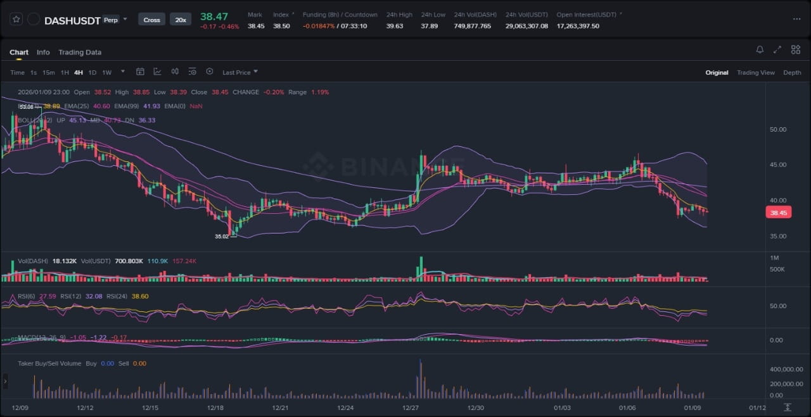Click the 24h Low value 37.89
Screen dimensions: 811x417
click(x=429, y=26)
